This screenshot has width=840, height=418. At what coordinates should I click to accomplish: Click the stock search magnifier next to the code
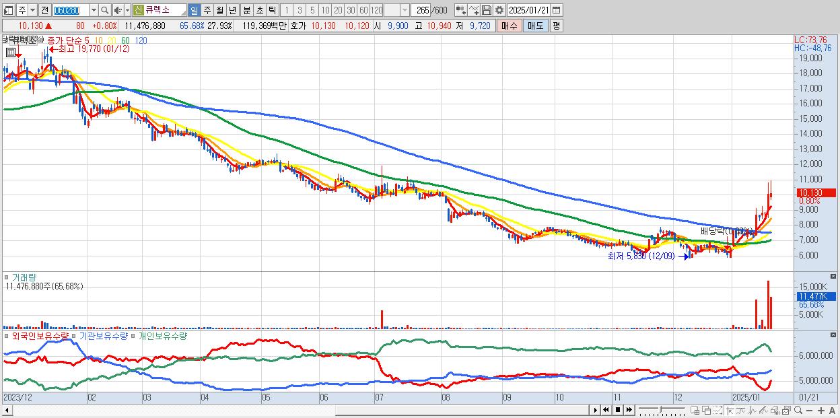pos(104,10)
